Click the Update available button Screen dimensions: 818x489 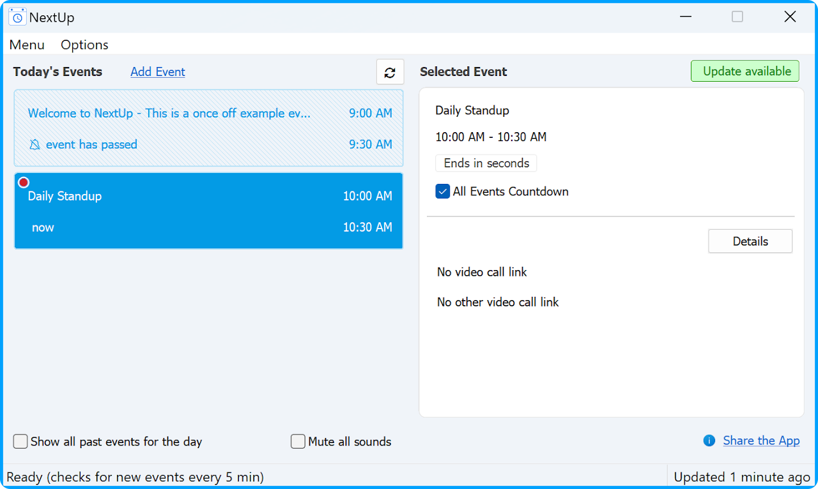[745, 71]
